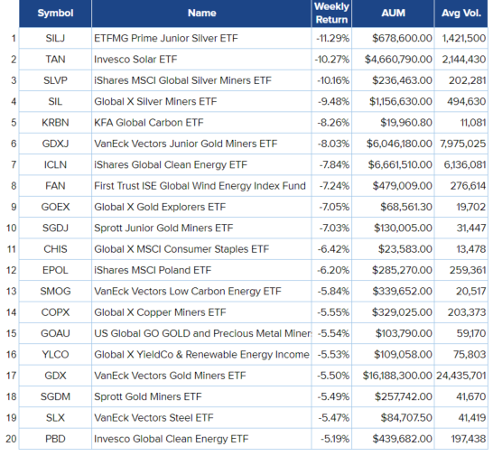Screen dimensions: 493x456
Task: Select the GDX symbol cell
Action: tap(55, 375)
